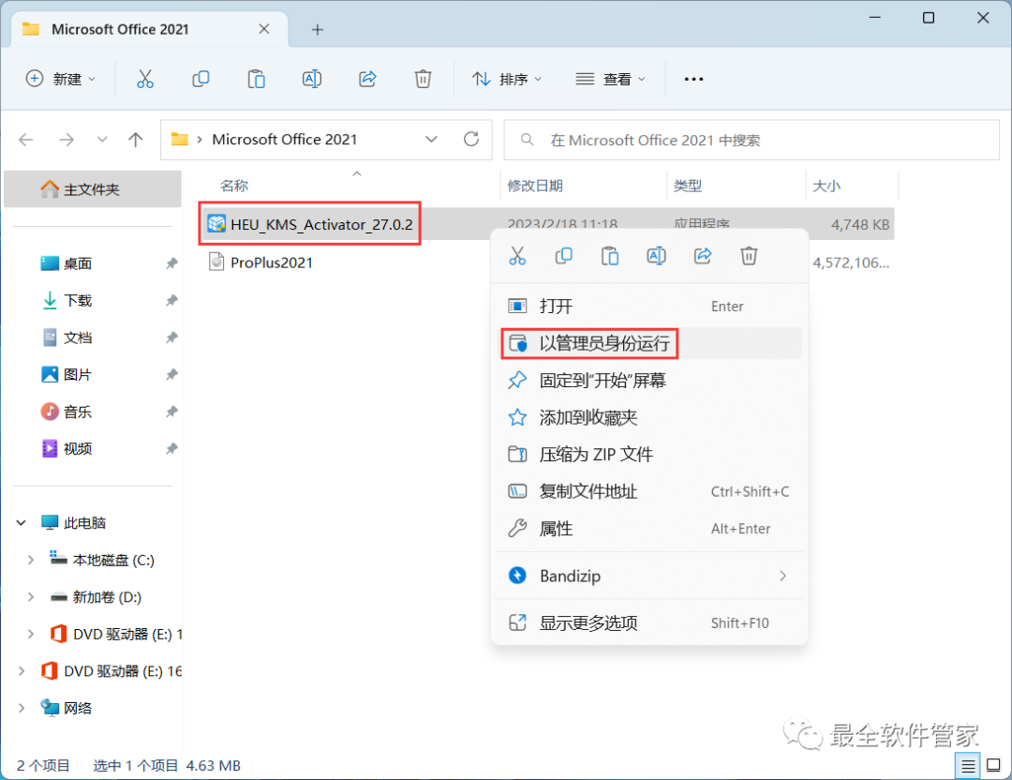Viewport: 1012px width, 780px height.
Task: Select the HEU_KMS_Activator_27.0.2 file
Action: [x=321, y=225]
